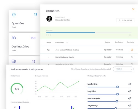Viewport: 138px width, 109px height.
Task: Click the Questões total value 12
Action: click(36, 14)
